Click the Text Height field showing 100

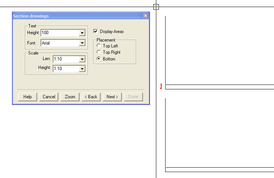[x=60, y=33]
